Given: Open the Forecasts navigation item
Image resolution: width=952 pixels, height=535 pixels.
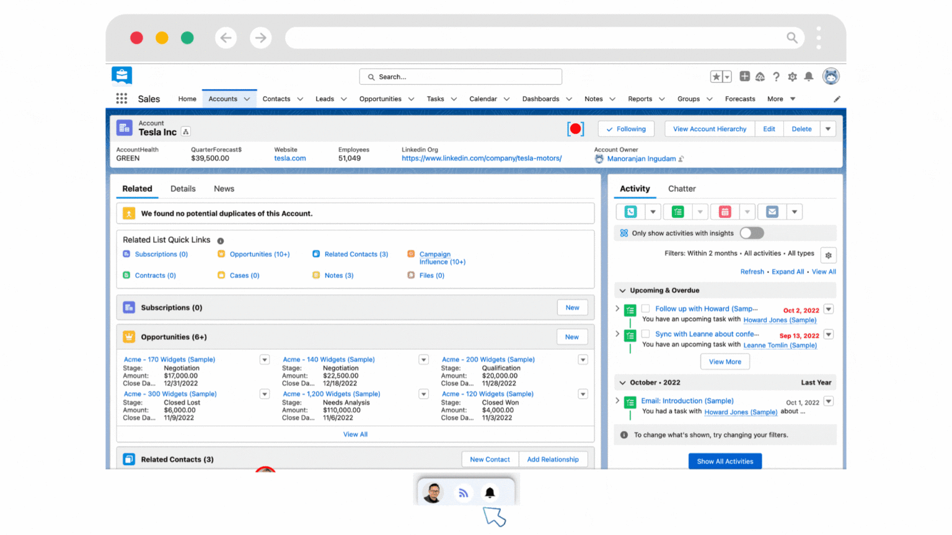Looking at the screenshot, I should click(740, 99).
